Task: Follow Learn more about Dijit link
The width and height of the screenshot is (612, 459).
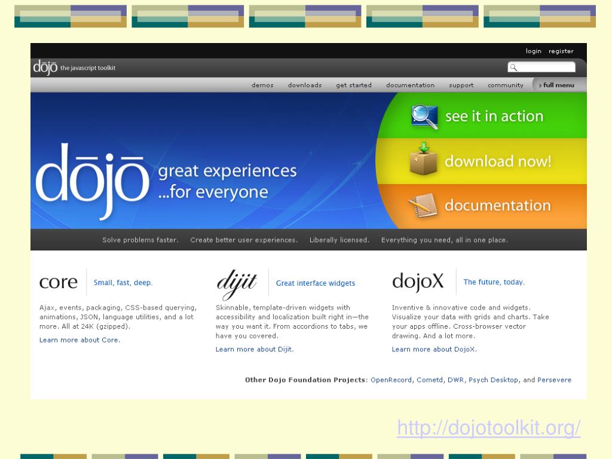Action: (x=255, y=349)
